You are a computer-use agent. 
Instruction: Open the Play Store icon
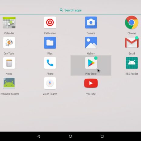(x=91, y=63)
